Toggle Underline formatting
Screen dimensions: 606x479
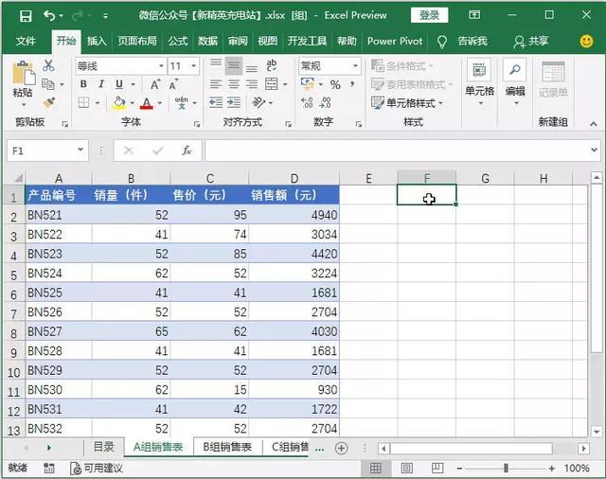(x=119, y=84)
